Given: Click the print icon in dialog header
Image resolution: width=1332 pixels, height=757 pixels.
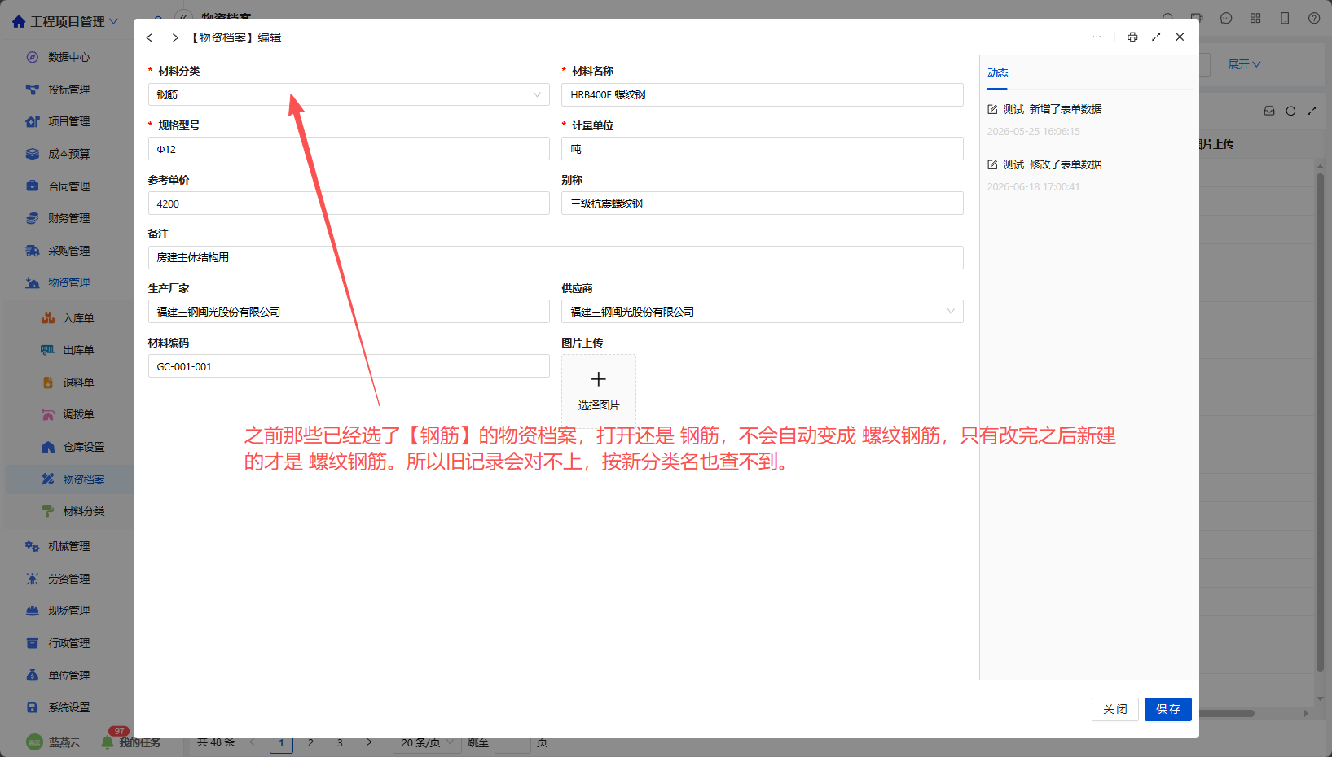Looking at the screenshot, I should click(x=1132, y=37).
